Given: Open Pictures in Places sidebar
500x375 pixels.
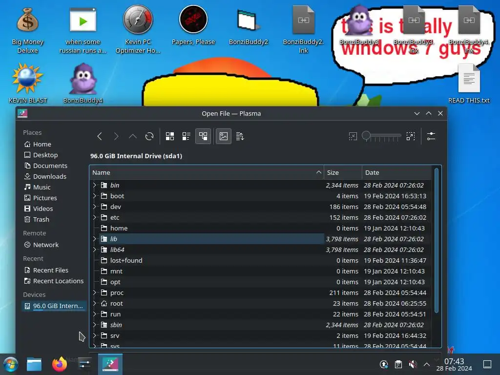Looking at the screenshot, I should coord(54,198).
